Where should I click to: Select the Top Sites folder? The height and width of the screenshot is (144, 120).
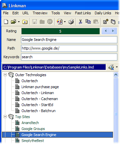22,117
